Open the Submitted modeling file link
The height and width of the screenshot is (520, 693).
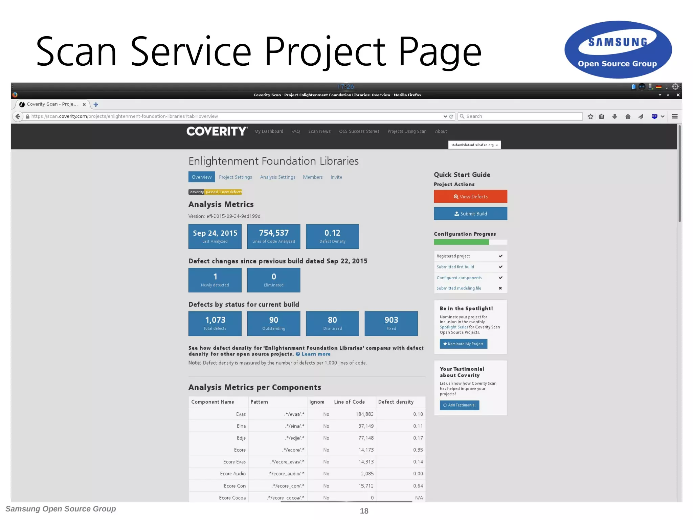pos(459,288)
